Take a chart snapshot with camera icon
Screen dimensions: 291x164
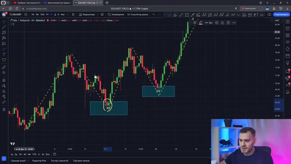269,15
